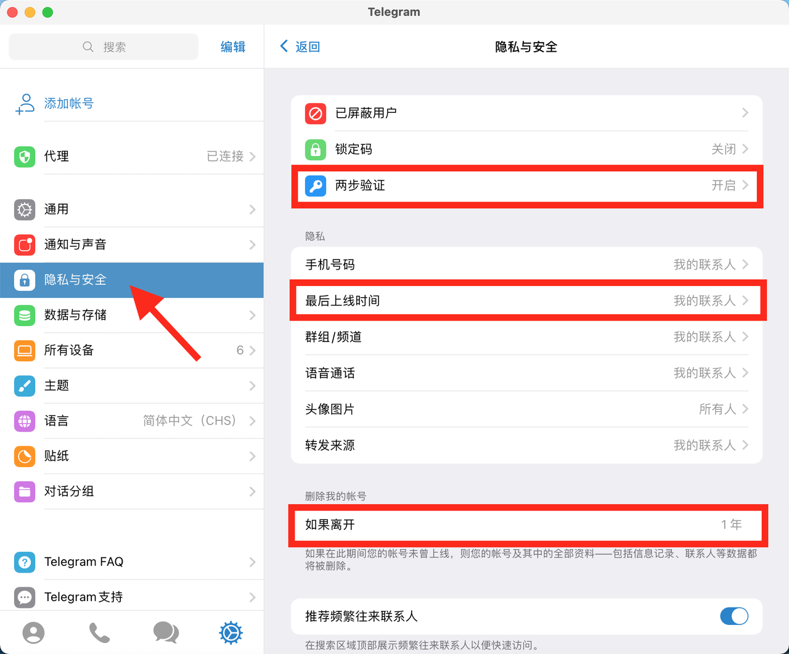The image size is (789, 654).
Task: Click the search magnifier icon
Action: click(x=88, y=47)
